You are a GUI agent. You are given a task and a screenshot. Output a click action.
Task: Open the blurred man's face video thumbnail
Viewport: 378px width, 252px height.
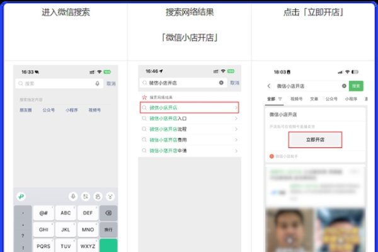[x=290, y=231]
